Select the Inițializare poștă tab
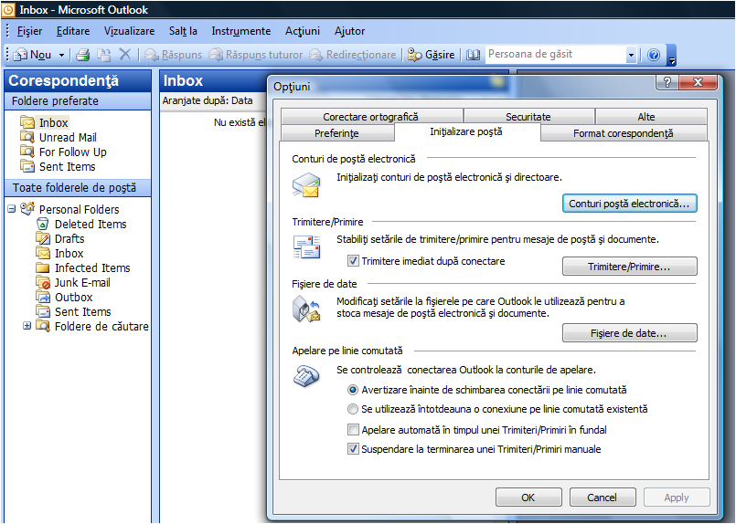The height and width of the screenshot is (524, 736). (466, 131)
